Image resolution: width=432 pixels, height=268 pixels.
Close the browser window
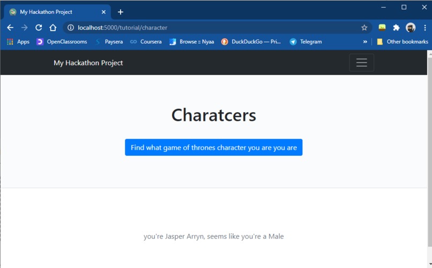(424, 7)
